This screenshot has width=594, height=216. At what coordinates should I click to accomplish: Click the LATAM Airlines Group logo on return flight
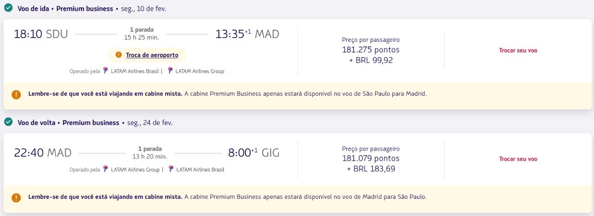105,169
